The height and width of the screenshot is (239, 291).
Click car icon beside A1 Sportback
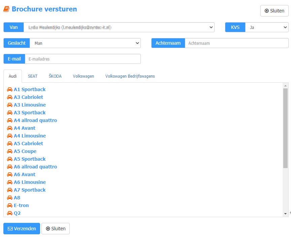click(x=10, y=89)
